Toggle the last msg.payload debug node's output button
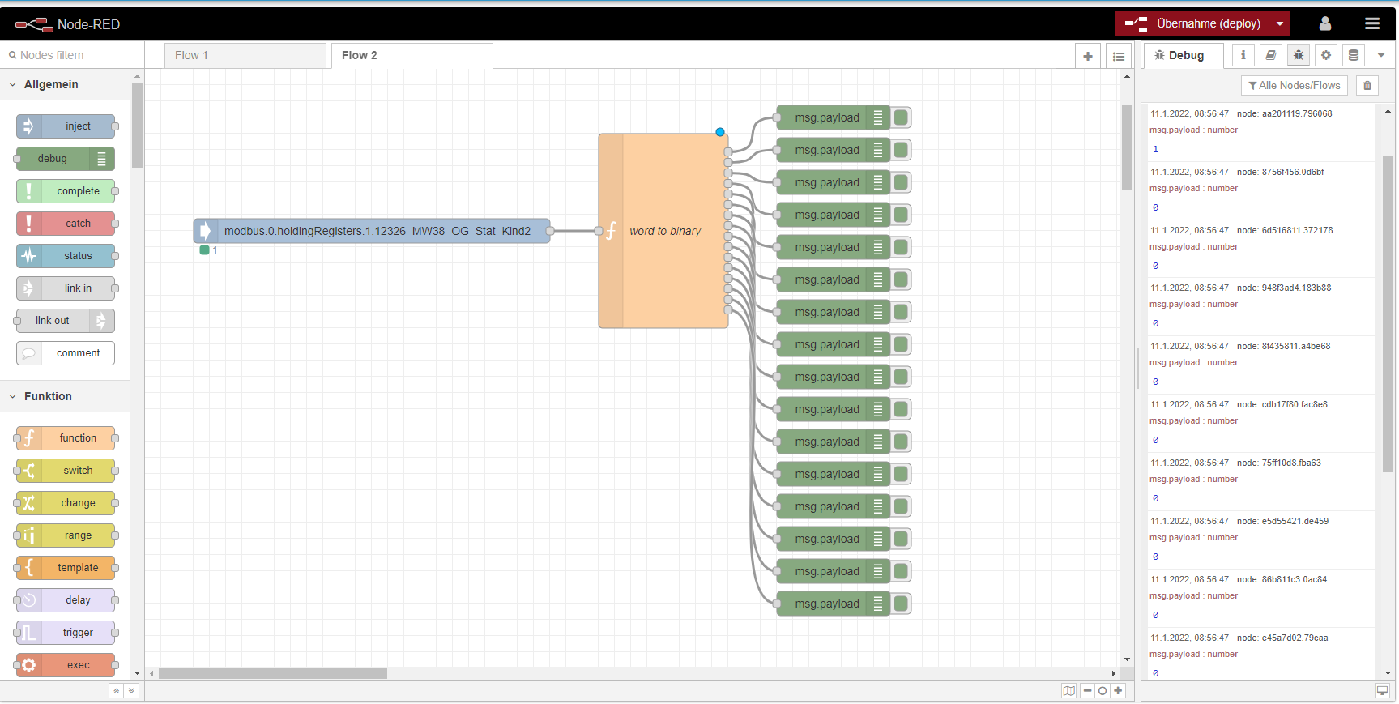This screenshot has height=704, width=1399. point(901,604)
